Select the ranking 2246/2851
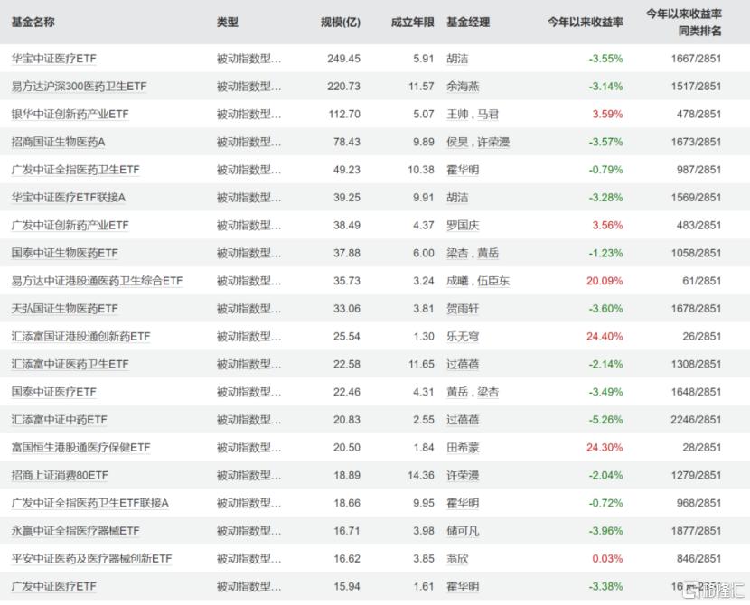 (696, 420)
